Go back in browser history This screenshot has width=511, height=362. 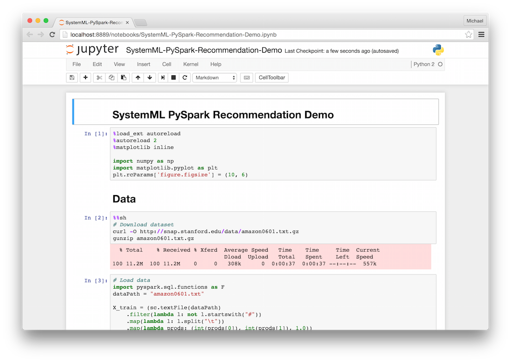tap(30, 35)
